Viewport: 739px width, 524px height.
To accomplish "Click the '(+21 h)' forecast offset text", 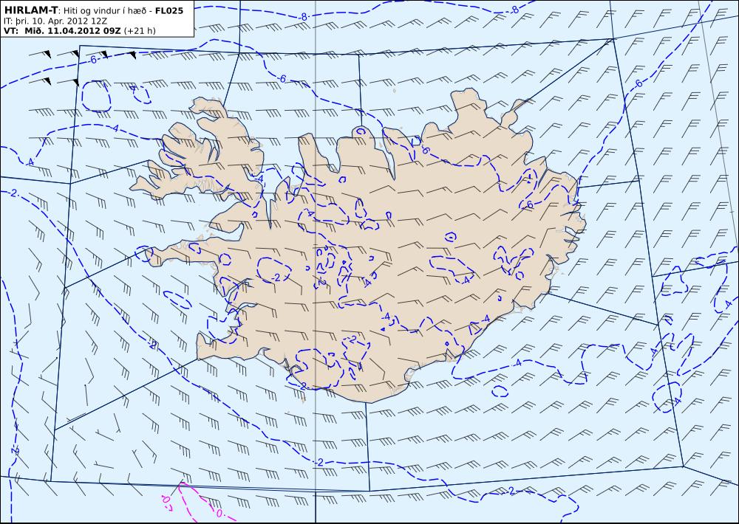I will [140, 31].
